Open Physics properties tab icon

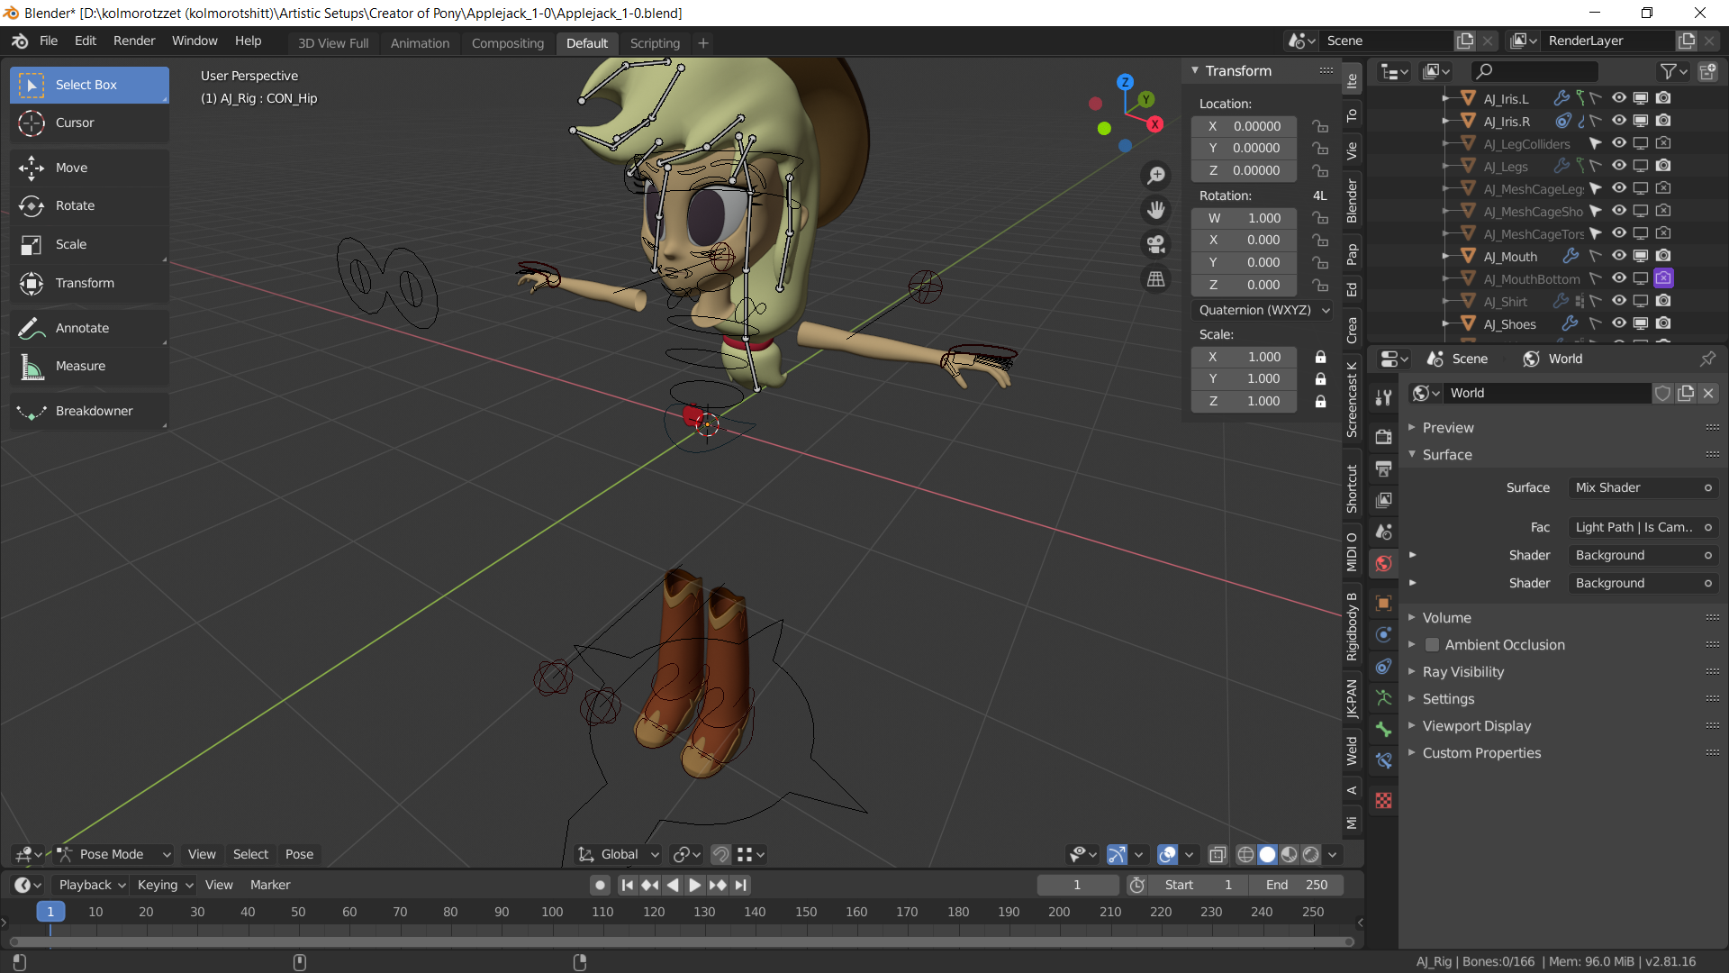pos(1384,634)
